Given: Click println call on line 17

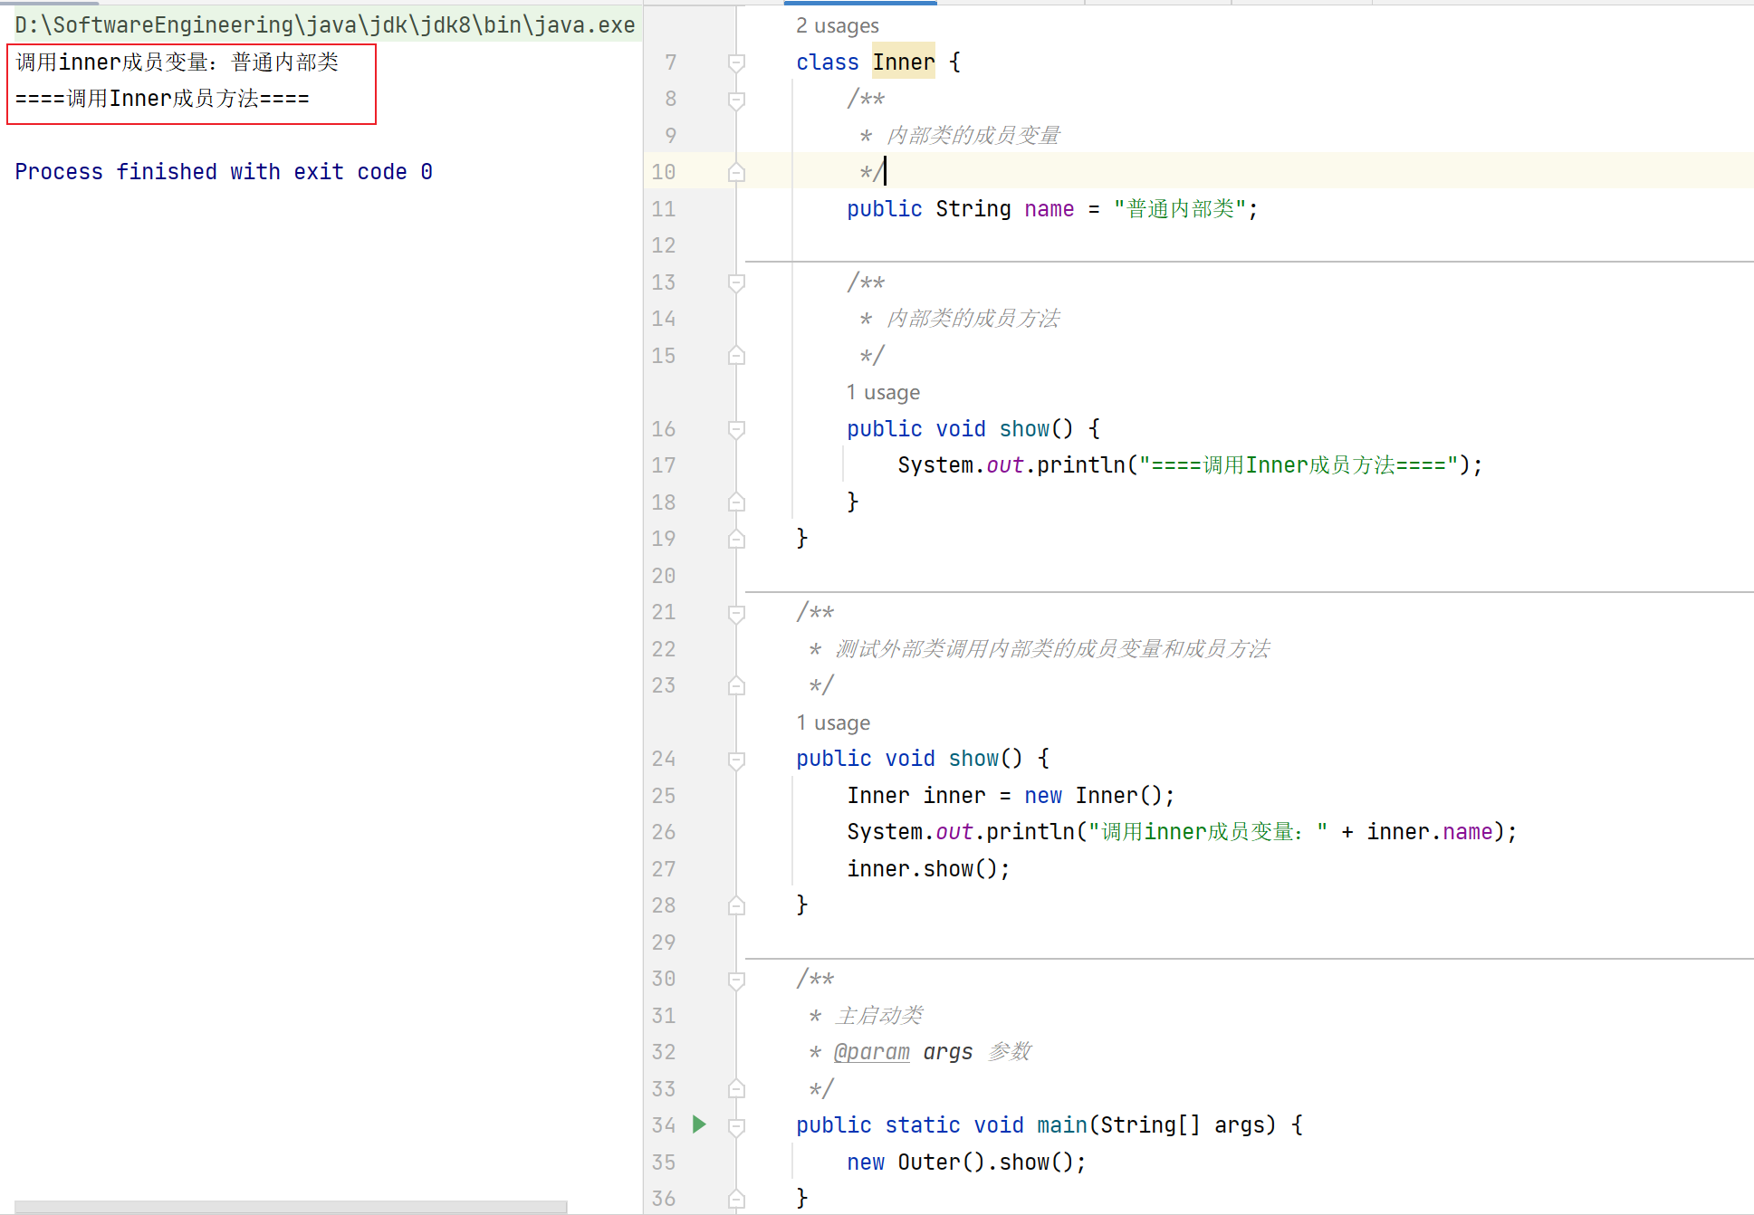Looking at the screenshot, I should tap(1079, 465).
